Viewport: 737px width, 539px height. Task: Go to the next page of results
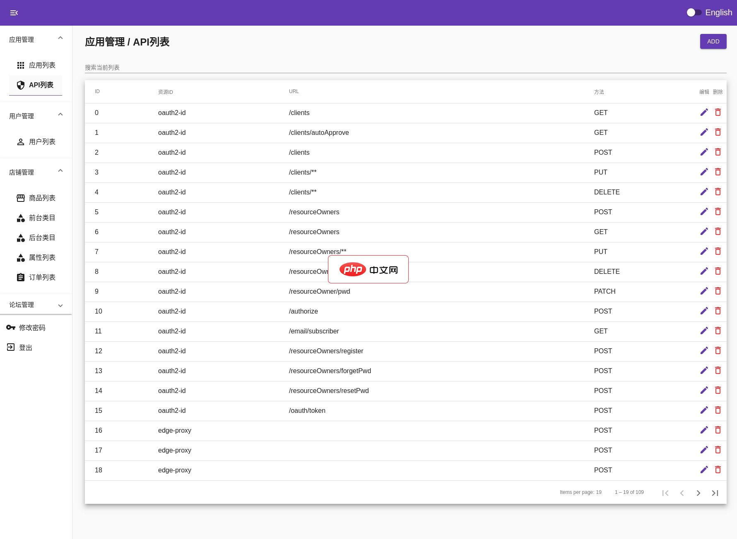coord(698,493)
